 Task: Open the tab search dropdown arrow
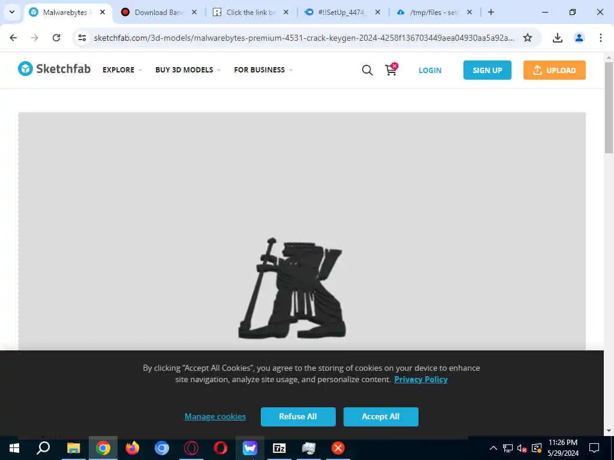pyautogui.click(x=12, y=12)
